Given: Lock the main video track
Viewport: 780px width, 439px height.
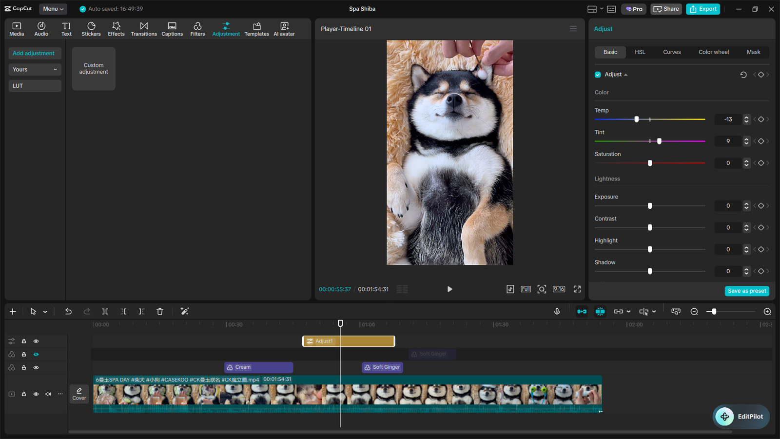Looking at the screenshot, I should (x=24, y=394).
